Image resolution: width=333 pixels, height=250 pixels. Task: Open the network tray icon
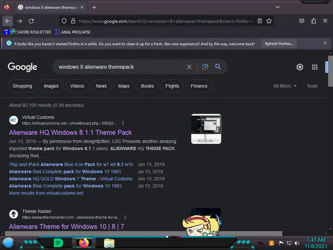pos(289,243)
